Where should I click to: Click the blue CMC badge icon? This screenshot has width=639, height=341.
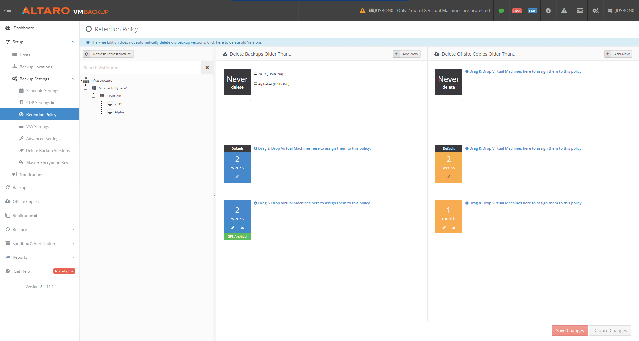click(x=532, y=11)
